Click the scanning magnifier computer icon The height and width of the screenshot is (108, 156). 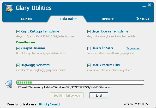pyautogui.click(x=9, y=84)
